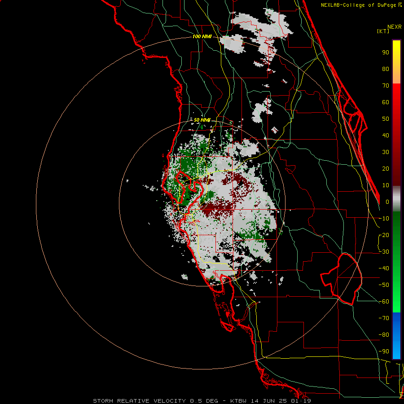Pick the blue segment of color bar
This screenshot has width=404, height=404.
(x=396, y=335)
